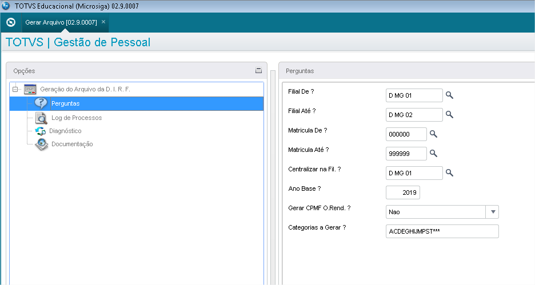535x285 pixels.
Task: Edit the Centralizar na Fil. input field
Action: 414,173
